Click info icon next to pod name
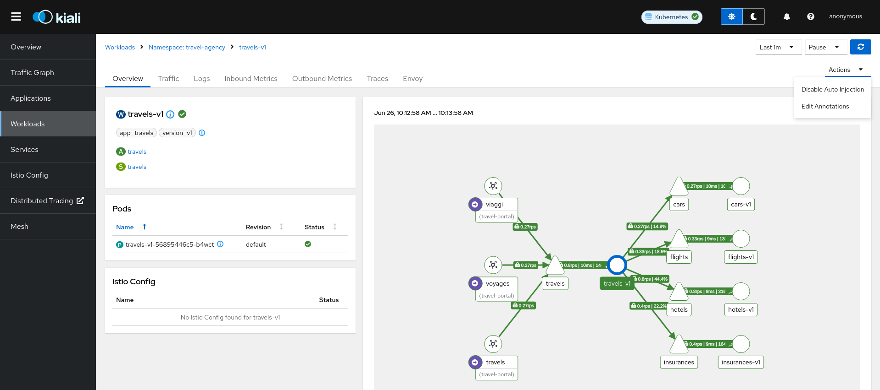Screen dimensions: 880x390 (x=220, y=244)
